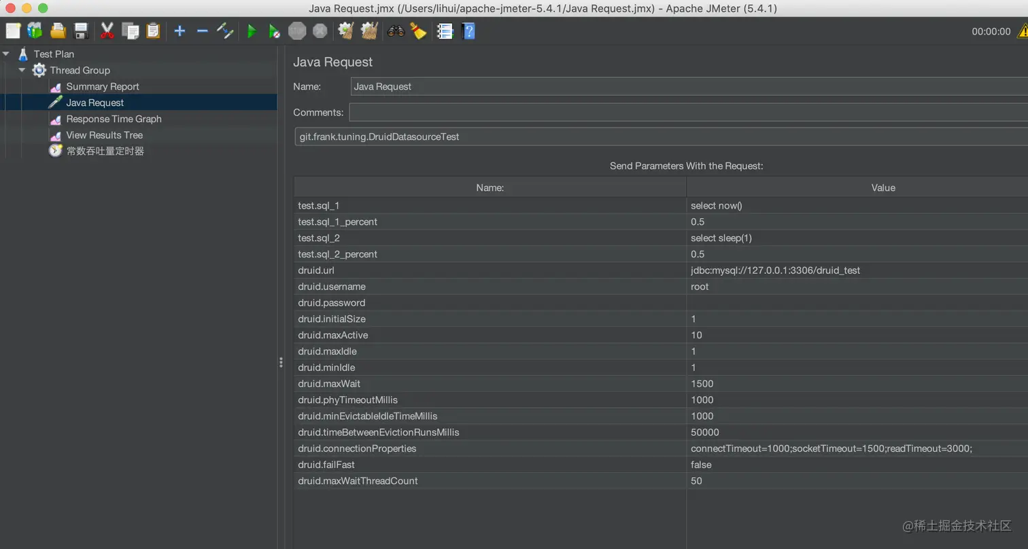Click the Copy icon in toolbar

[130, 31]
